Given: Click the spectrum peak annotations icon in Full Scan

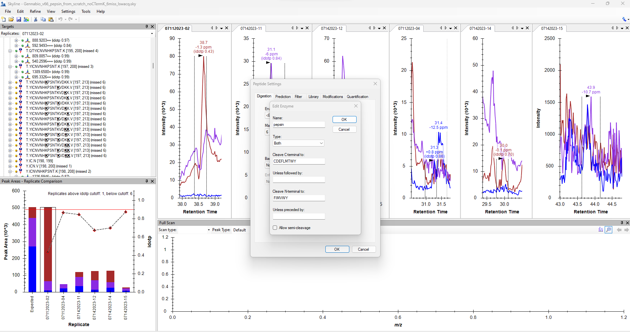Looking at the screenshot, I should point(601,230).
